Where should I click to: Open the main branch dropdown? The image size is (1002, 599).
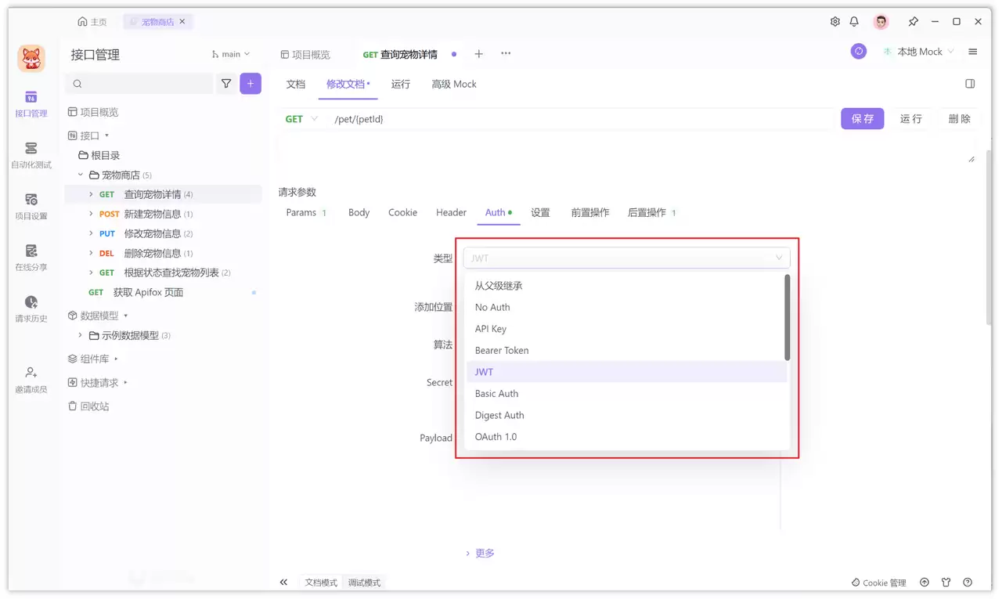[231, 54]
